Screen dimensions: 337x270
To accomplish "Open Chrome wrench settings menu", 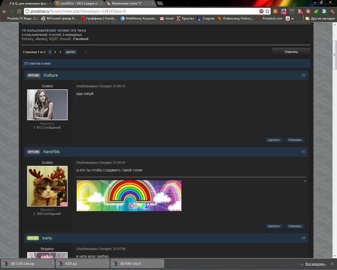I will pyautogui.click(x=332, y=11).
